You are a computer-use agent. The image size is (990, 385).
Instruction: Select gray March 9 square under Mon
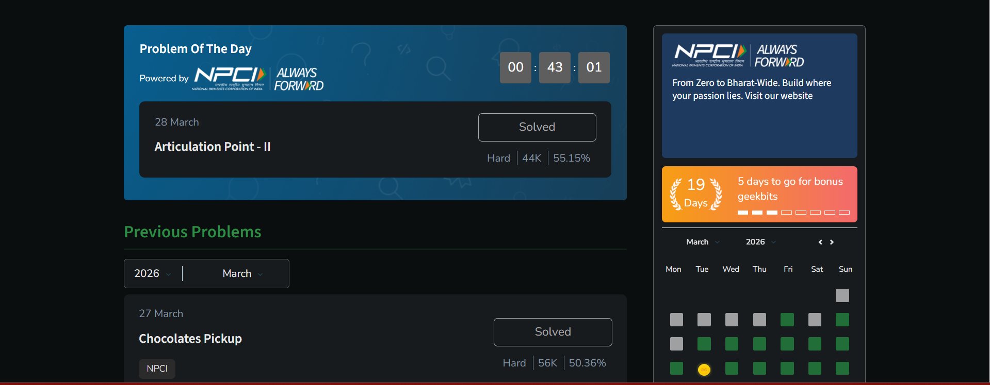pos(676,344)
